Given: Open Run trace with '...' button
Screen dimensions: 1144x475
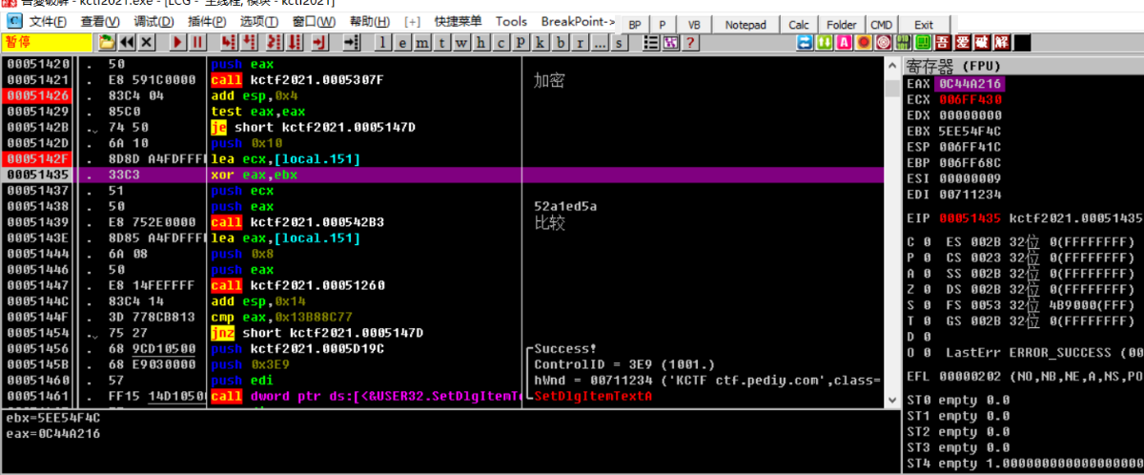Looking at the screenshot, I should pos(600,42).
